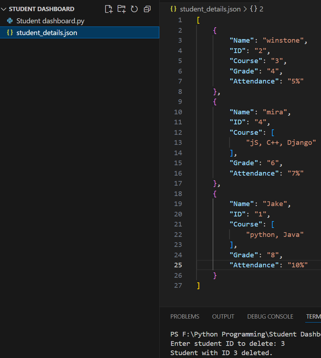Open the DEBUG CONSOLE tab
The height and width of the screenshot is (358, 321).
coord(270,316)
